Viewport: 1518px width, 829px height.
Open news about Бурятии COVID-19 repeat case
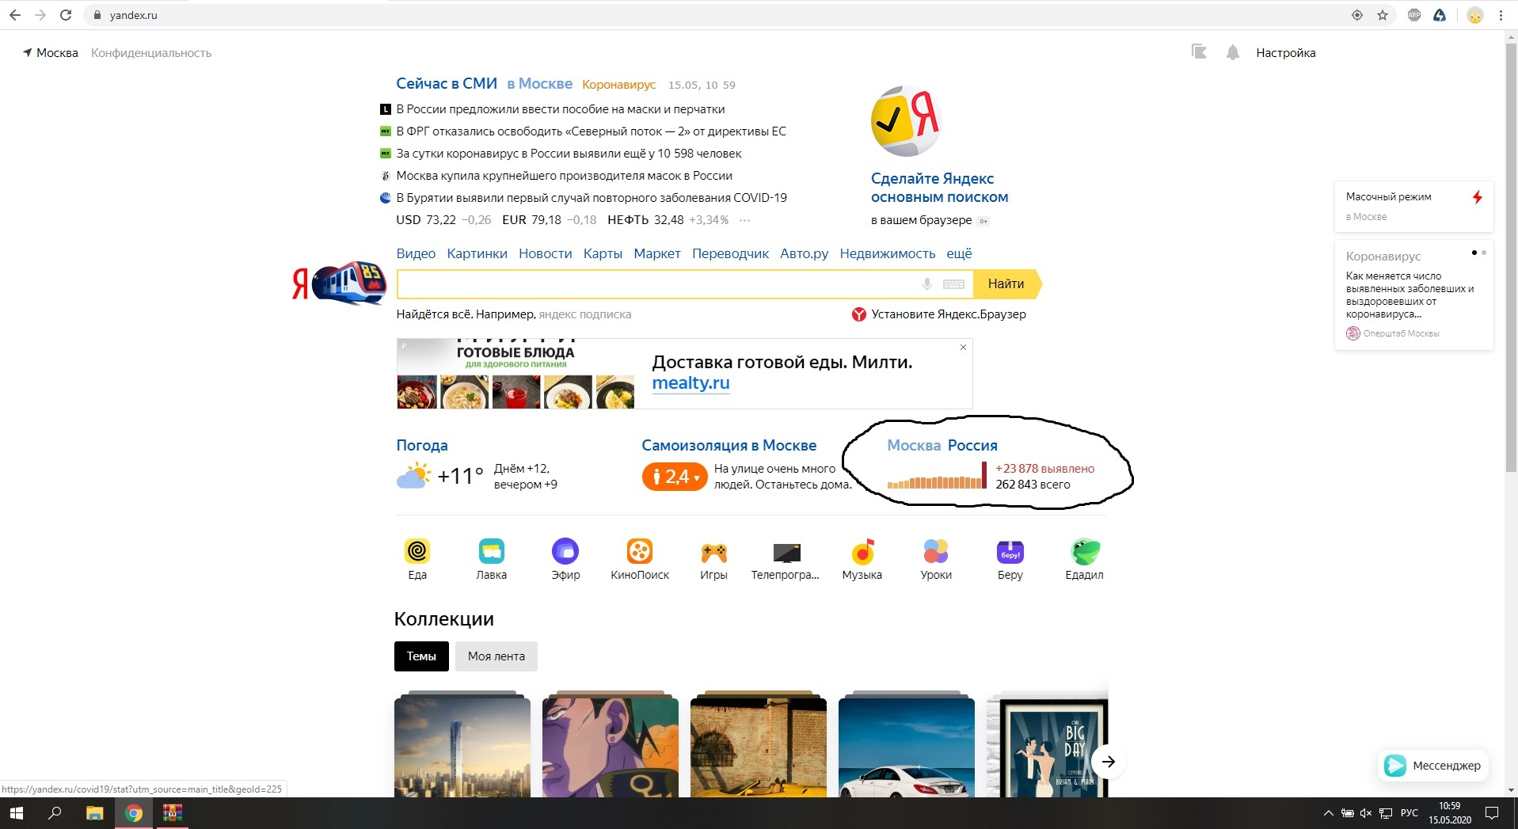[x=592, y=198]
